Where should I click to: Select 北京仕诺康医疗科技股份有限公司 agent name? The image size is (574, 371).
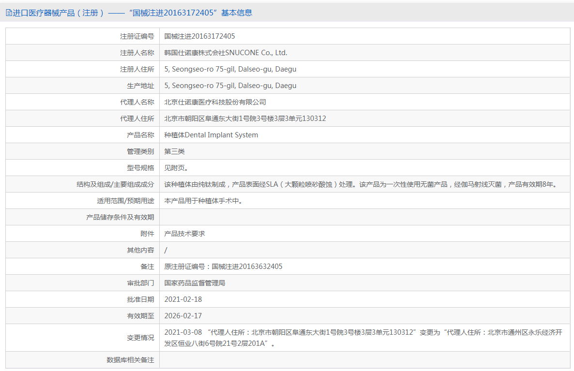pyautogui.click(x=215, y=102)
